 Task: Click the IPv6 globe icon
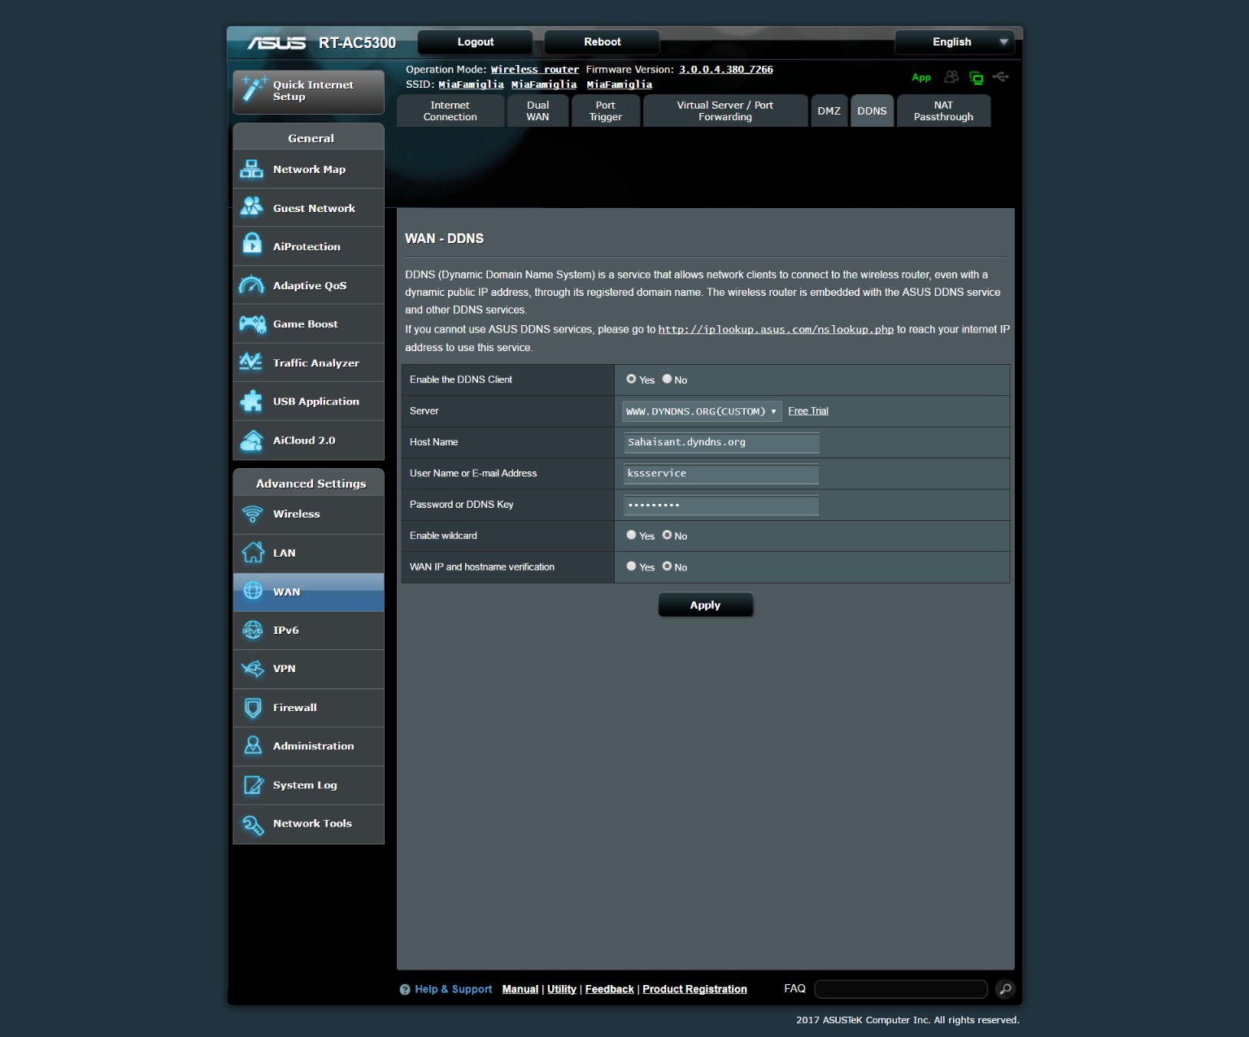coord(253,630)
